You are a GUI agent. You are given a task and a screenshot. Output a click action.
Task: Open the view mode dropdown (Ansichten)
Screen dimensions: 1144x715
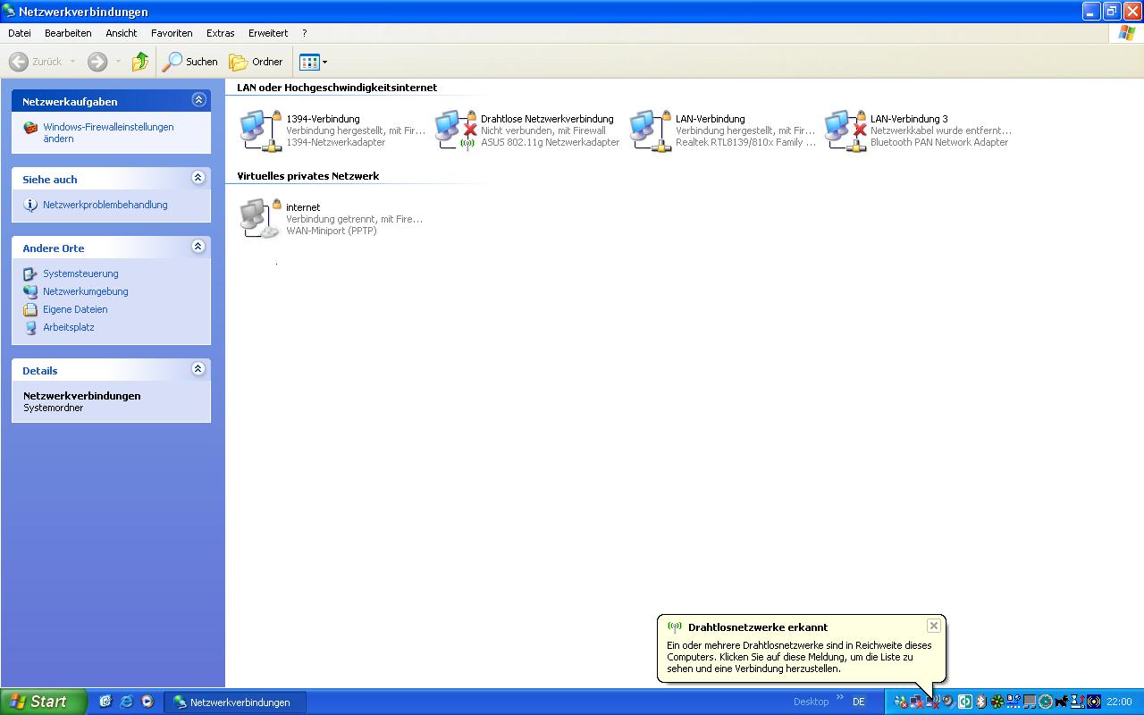point(314,62)
